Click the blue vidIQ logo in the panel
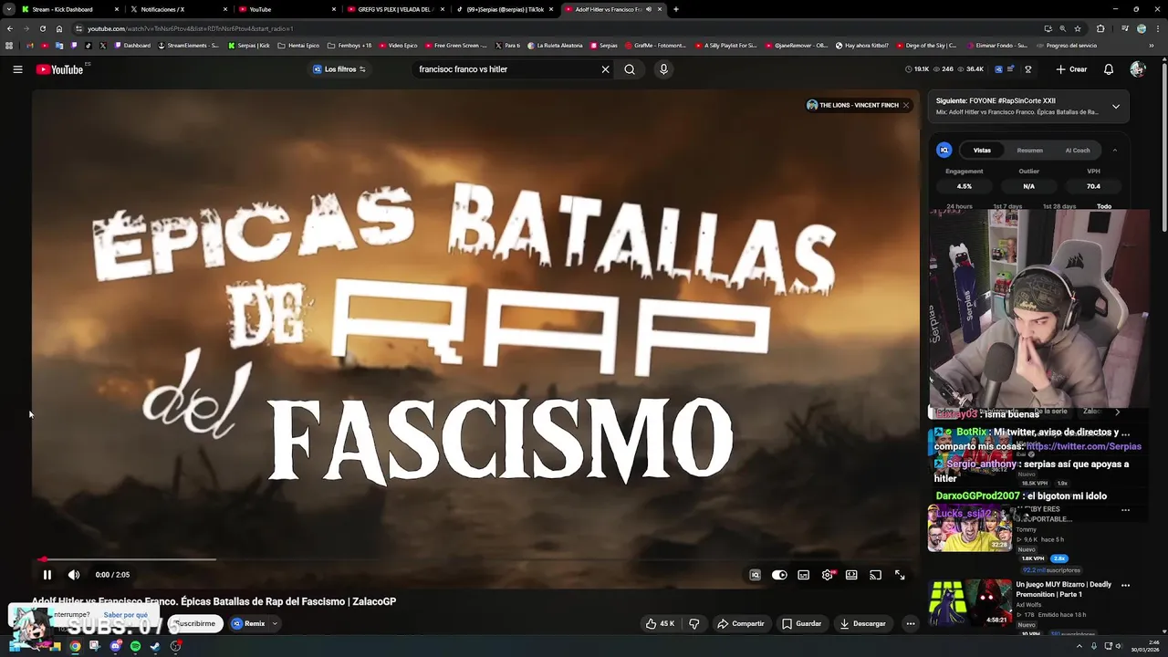1168x657 pixels. click(x=944, y=151)
